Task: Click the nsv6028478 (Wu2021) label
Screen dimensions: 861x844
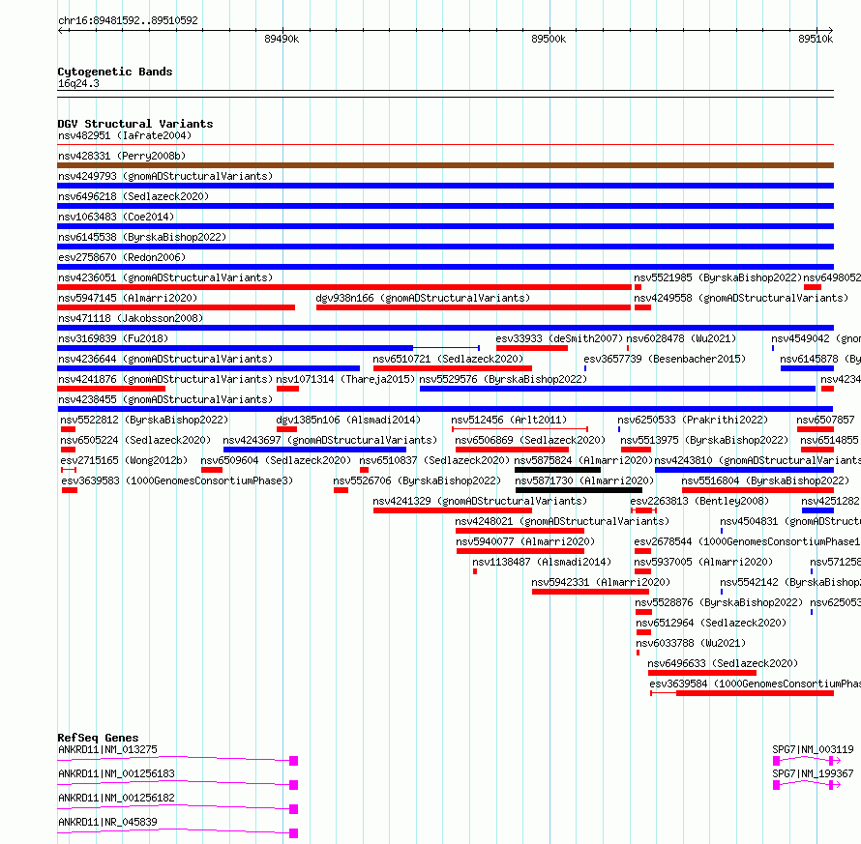Action: (681, 338)
